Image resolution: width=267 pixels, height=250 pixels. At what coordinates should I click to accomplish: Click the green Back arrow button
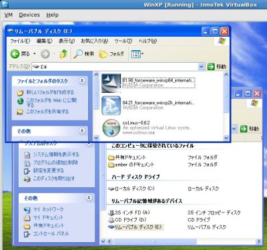coord(15,54)
